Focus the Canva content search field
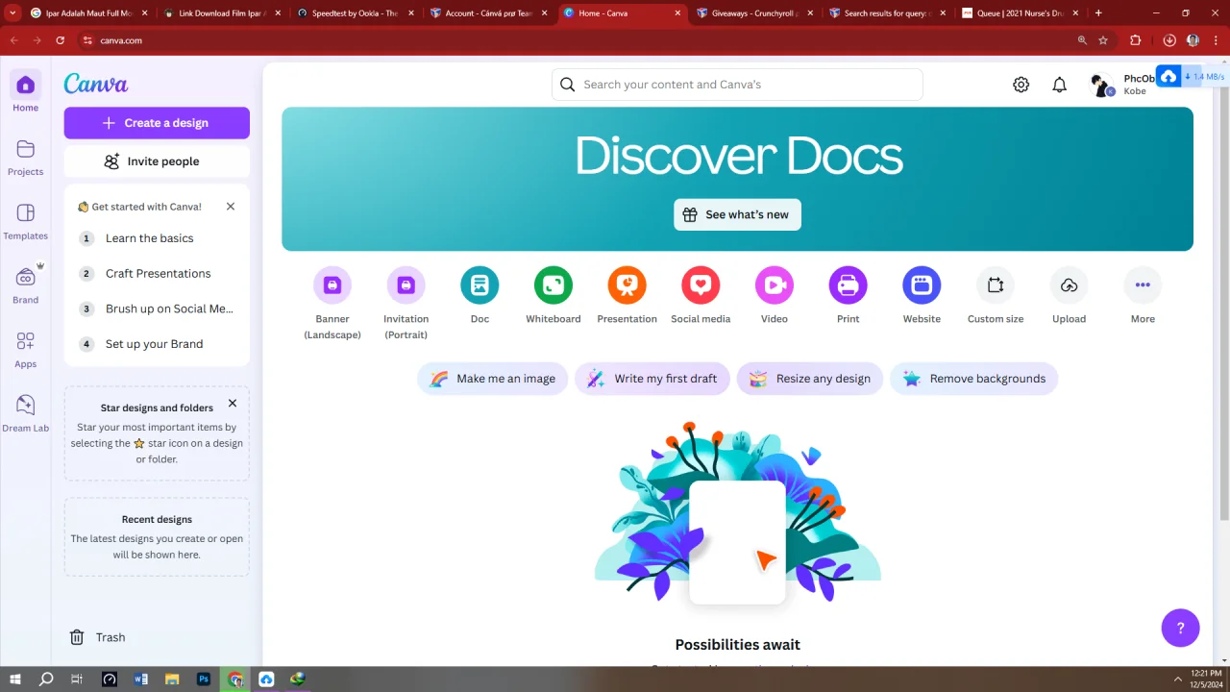1230x692 pixels. point(737,85)
